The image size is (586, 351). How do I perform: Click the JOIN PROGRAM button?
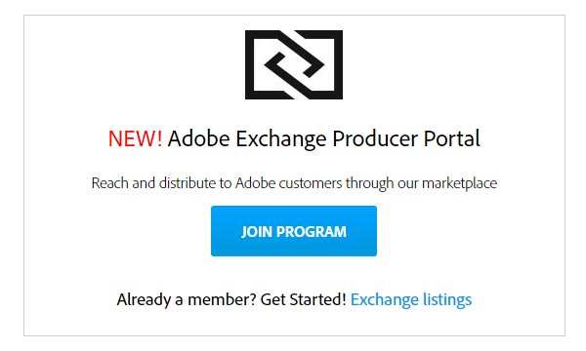[x=294, y=231]
